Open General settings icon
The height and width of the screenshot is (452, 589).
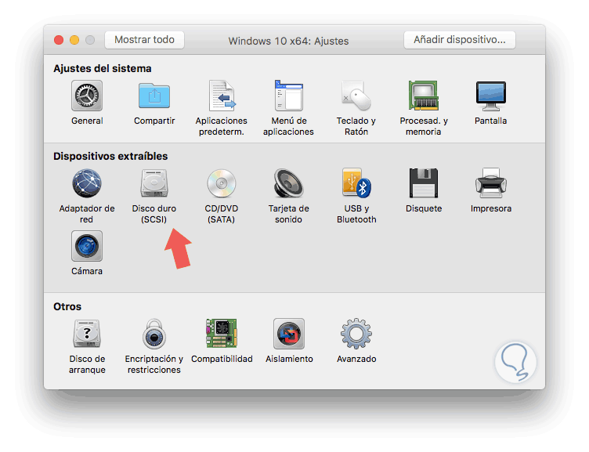coord(87,96)
